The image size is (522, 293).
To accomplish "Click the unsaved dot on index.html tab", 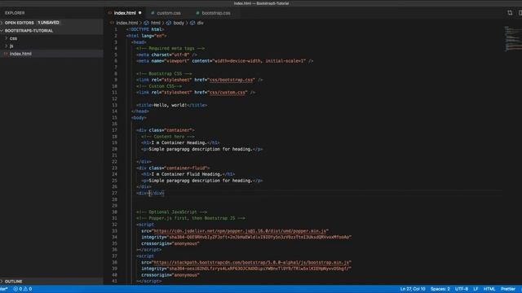I will tap(139, 13).
